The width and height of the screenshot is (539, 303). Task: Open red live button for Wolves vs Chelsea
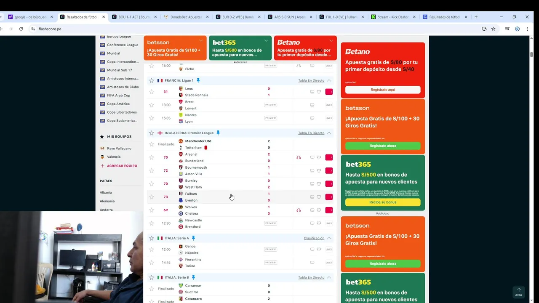329,210
